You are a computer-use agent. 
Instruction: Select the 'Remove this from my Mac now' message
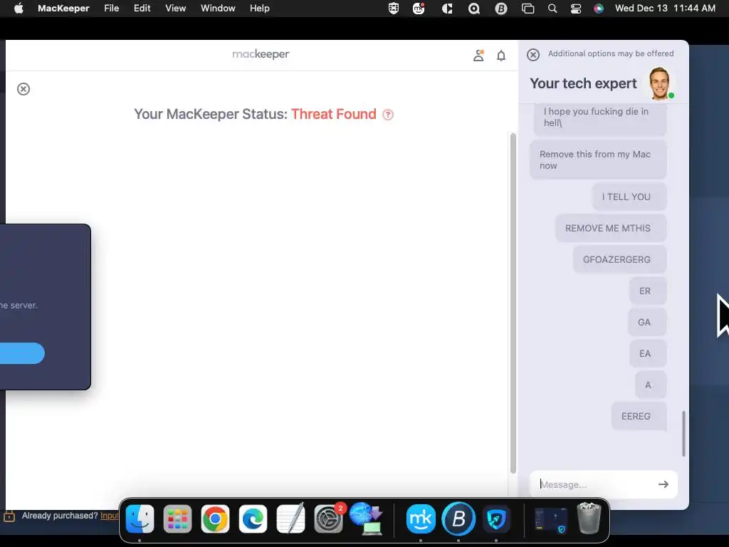598,160
